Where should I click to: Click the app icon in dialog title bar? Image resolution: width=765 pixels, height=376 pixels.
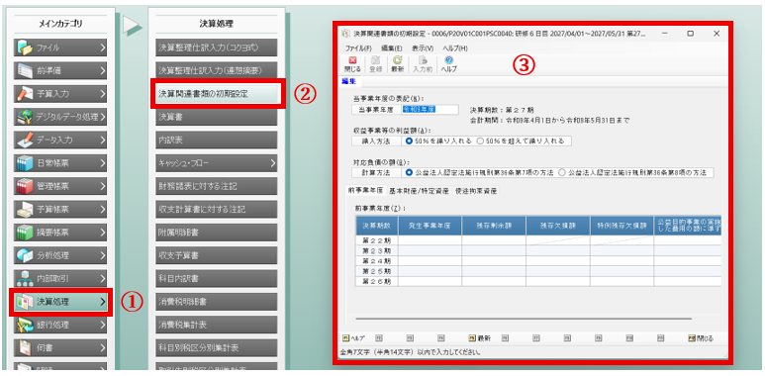(345, 35)
